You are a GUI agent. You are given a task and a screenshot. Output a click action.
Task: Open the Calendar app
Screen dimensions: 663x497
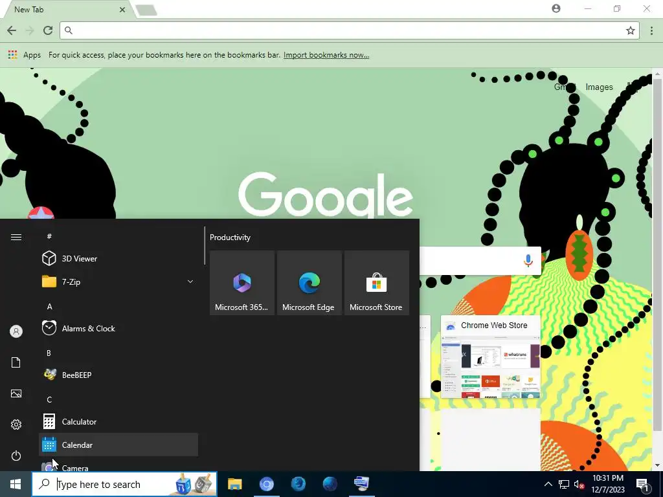pyautogui.click(x=118, y=445)
